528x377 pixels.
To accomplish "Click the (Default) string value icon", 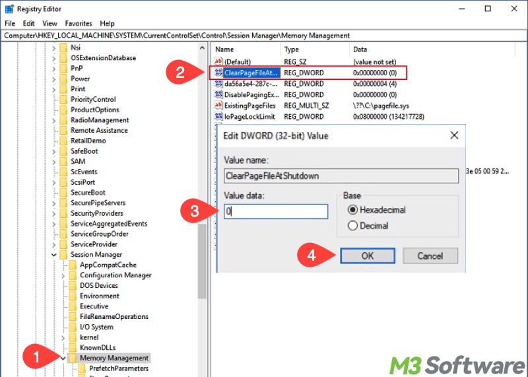I will [x=219, y=61].
